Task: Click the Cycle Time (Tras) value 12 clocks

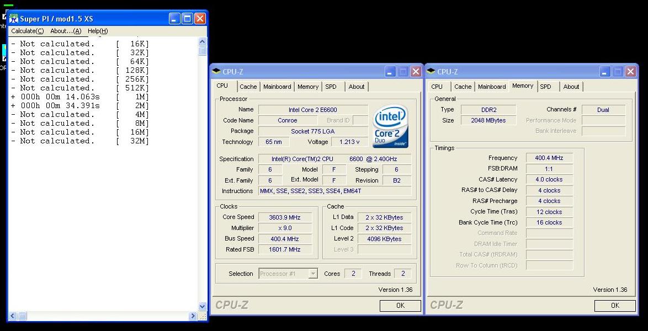Action: pyautogui.click(x=549, y=212)
